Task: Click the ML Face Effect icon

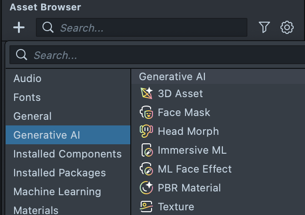Action: (x=147, y=169)
